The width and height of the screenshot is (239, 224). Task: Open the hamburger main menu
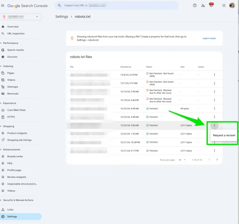pos(3,6)
